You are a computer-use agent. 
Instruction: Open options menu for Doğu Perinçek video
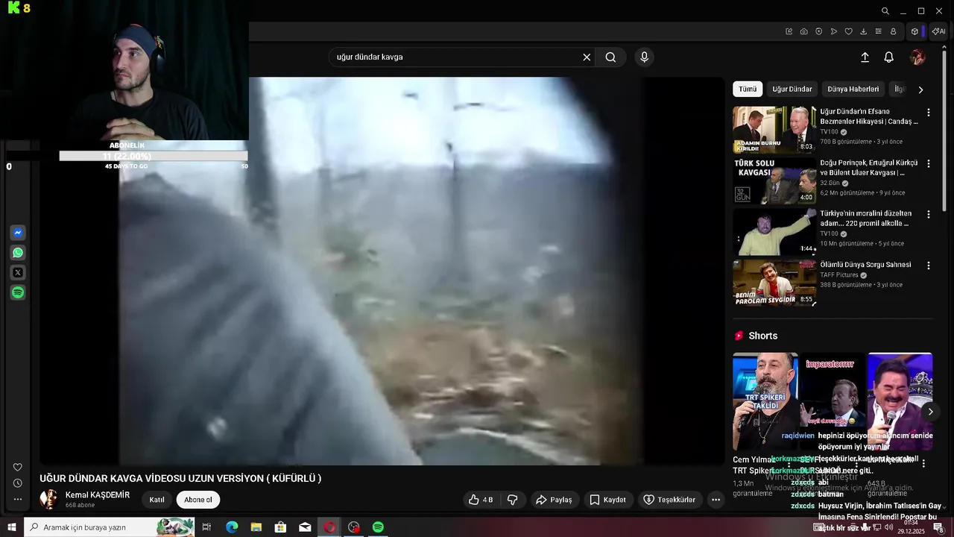click(929, 163)
